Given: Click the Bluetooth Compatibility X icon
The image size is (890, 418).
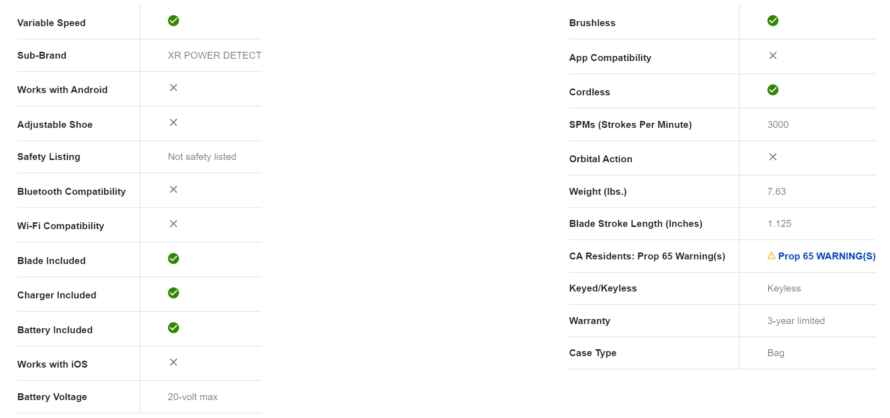Looking at the screenshot, I should point(174,189).
